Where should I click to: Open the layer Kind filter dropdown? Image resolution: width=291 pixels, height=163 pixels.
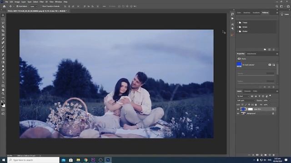[x=243, y=96]
